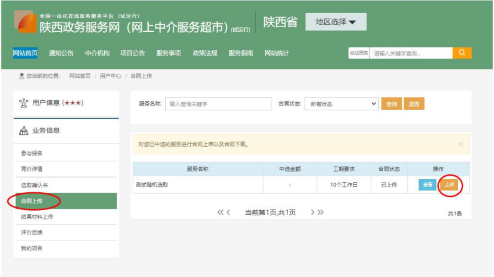Focus the 服务名称 keyword input field
This screenshot has height=277, width=494.
[x=218, y=104]
